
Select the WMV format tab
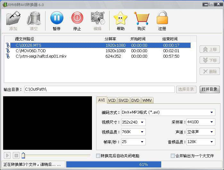[x=147, y=100]
